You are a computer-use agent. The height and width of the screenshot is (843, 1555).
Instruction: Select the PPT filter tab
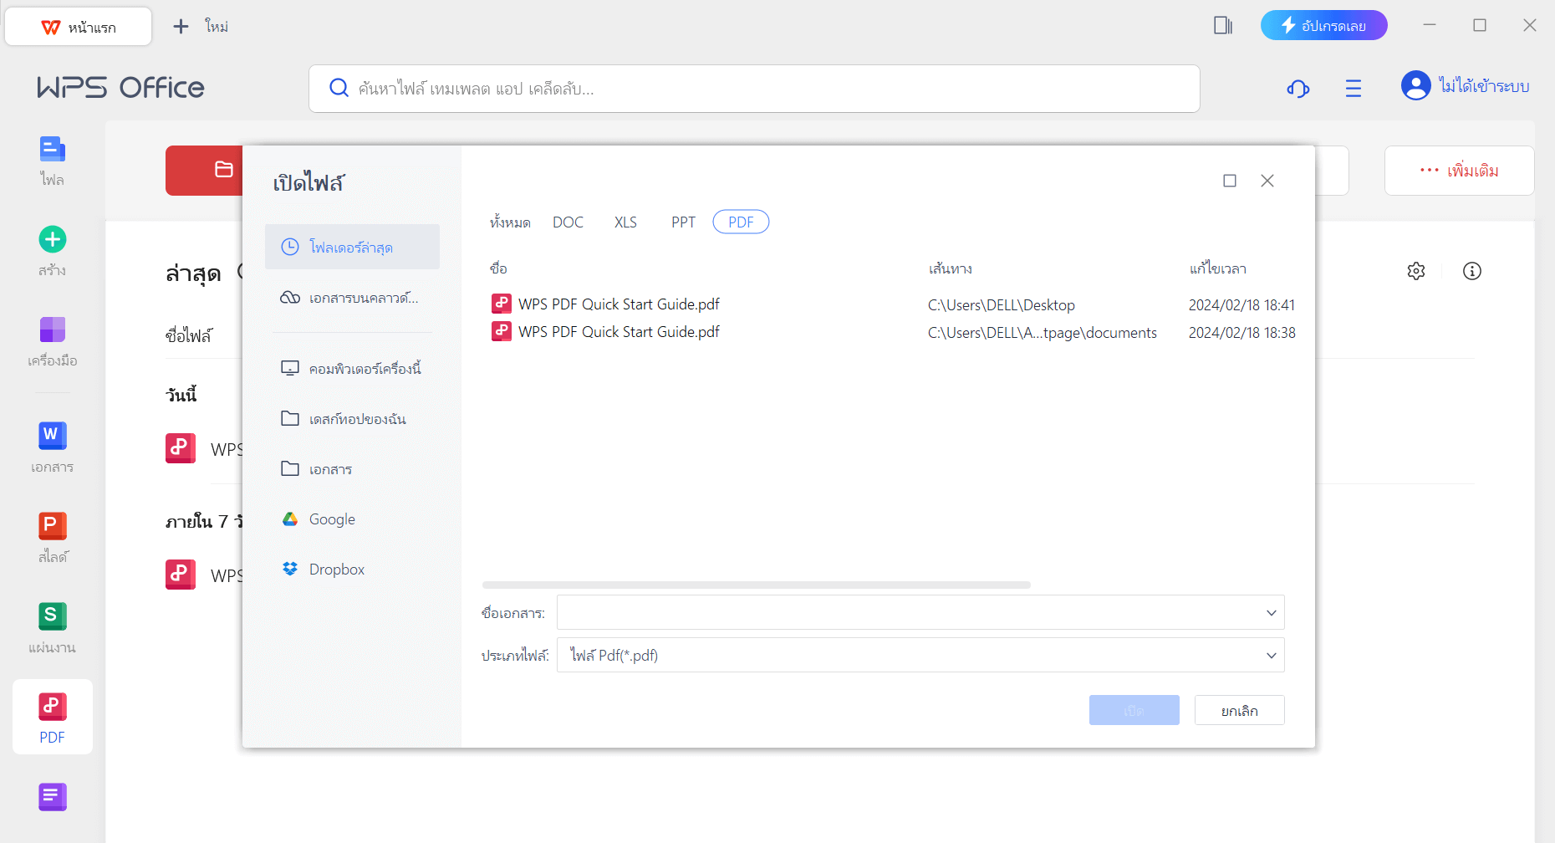(683, 222)
